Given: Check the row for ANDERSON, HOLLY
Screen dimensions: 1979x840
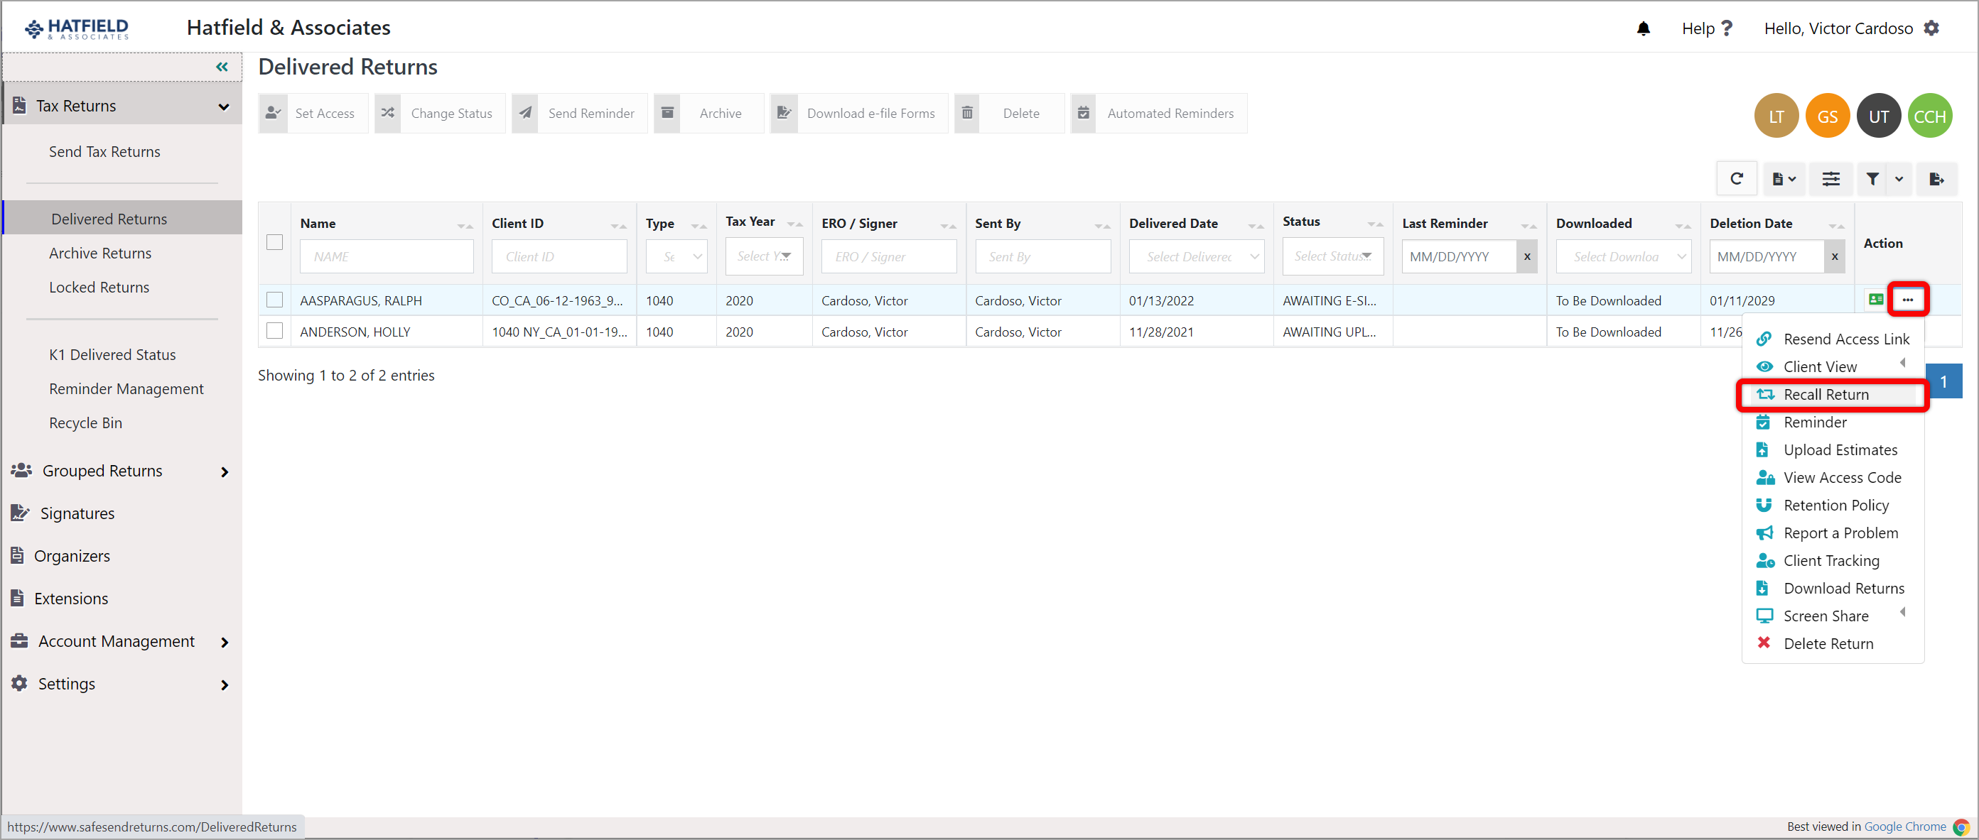Looking at the screenshot, I should [x=274, y=332].
